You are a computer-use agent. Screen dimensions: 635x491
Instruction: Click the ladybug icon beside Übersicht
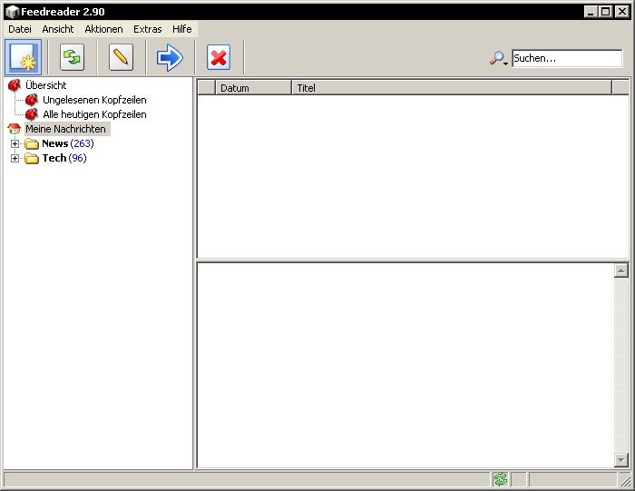(15, 85)
